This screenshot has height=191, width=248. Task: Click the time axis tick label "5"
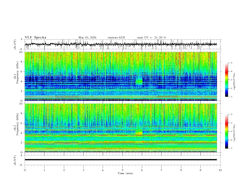tap(122, 170)
